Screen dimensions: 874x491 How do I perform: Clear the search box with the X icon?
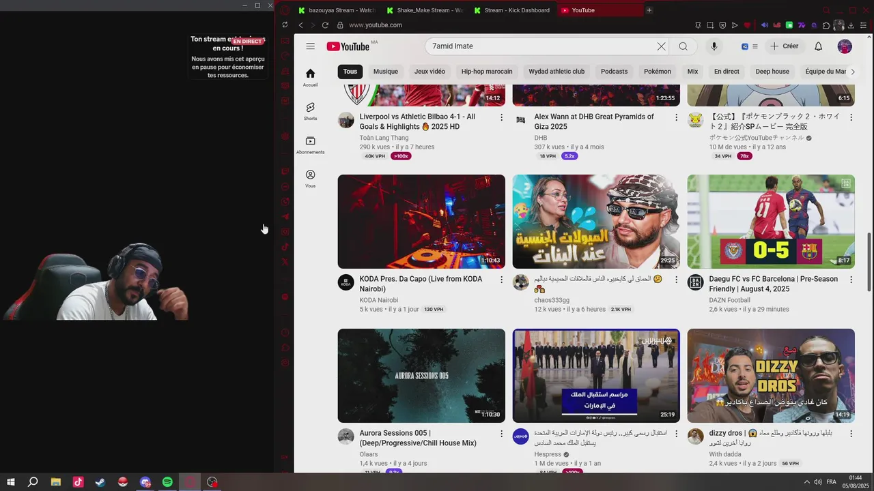tap(661, 46)
